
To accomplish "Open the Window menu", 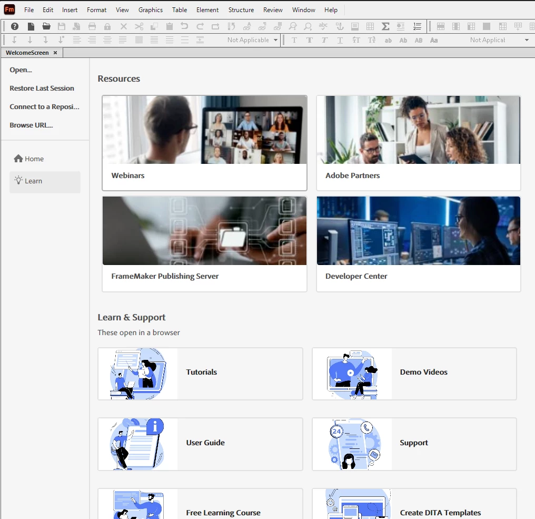I will point(303,10).
